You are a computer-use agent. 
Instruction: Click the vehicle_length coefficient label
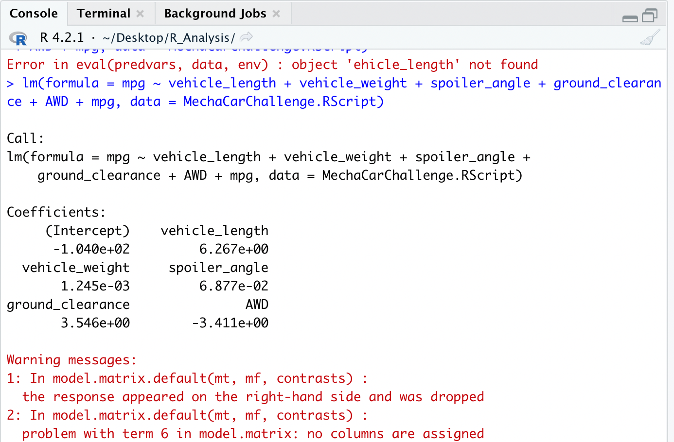pos(214,231)
